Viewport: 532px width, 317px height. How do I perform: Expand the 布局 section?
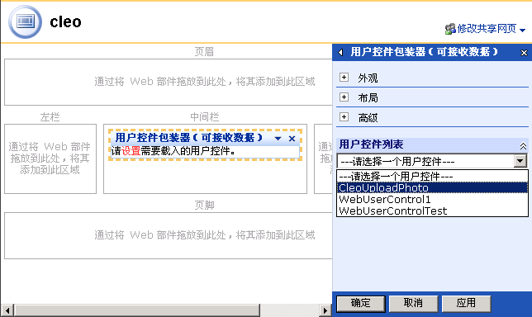tap(344, 97)
